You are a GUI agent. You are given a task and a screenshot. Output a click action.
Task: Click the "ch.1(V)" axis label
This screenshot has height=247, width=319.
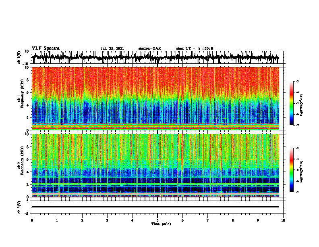pyautogui.click(x=19, y=57)
